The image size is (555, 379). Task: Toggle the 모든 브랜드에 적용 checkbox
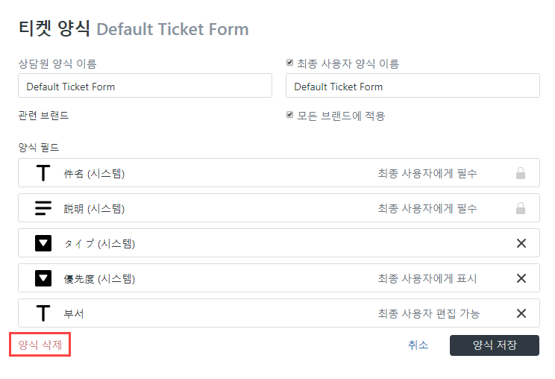[x=290, y=116]
